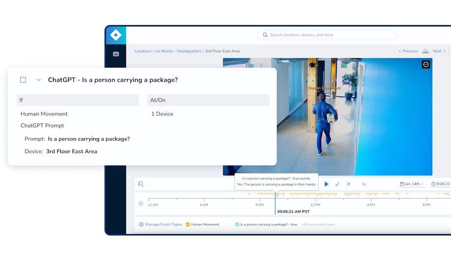Go to the Locations breadcrumb
The image size is (451, 261).
pyautogui.click(x=143, y=51)
